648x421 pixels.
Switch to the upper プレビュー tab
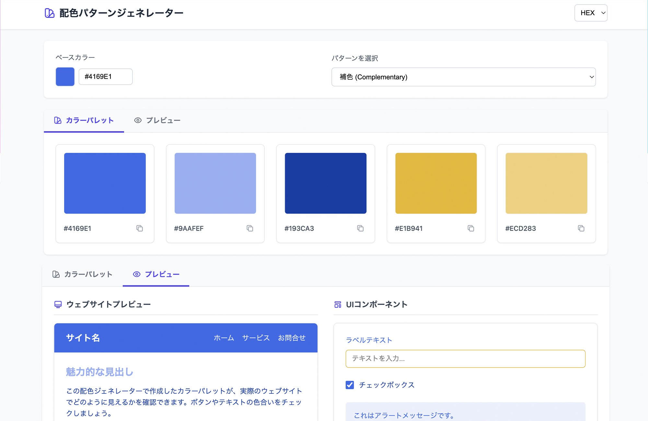click(x=157, y=120)
